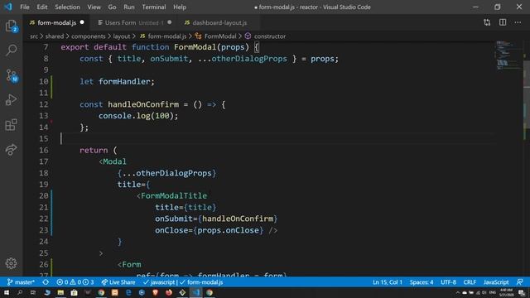Open File Explorer from the taskbar
530x298 pixels.
[x=60, y=292]
